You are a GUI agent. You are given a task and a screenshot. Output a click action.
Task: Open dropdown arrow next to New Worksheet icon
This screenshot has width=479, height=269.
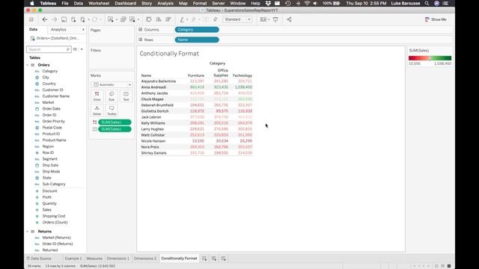117,19
